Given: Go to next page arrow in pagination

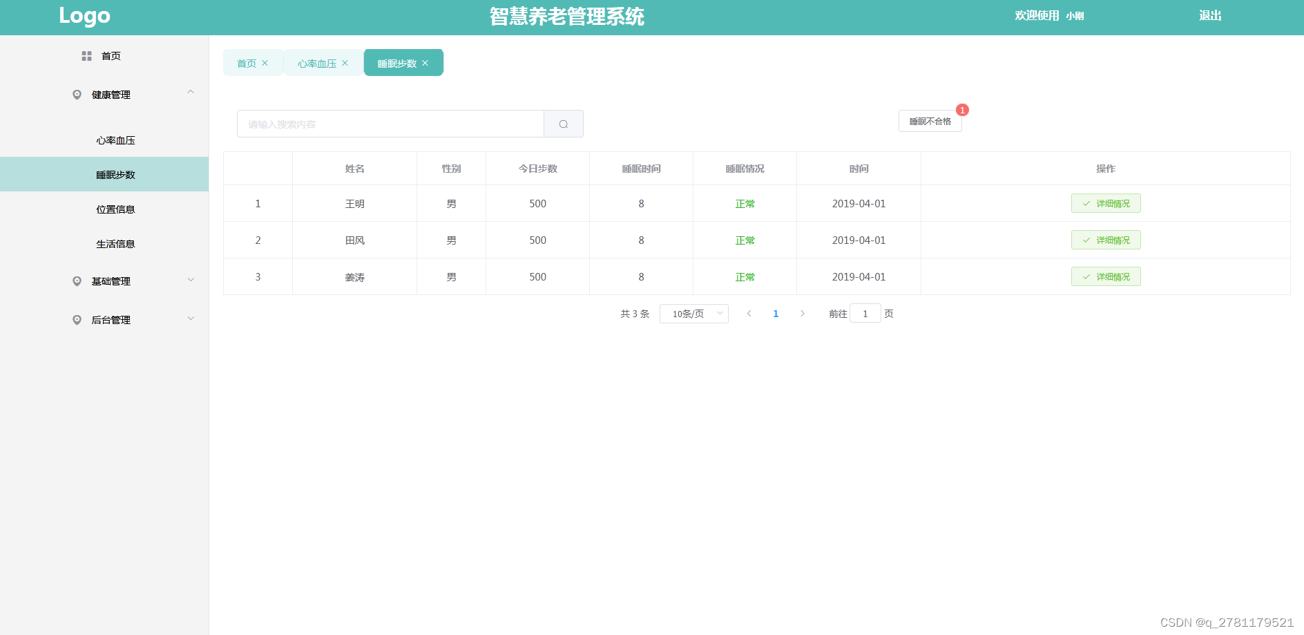Looking at the screenshot, I should [x=802, y=314].
